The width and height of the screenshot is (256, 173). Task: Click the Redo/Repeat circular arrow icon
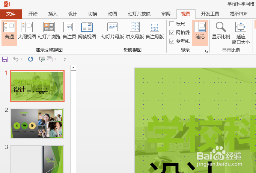(30, 59)
